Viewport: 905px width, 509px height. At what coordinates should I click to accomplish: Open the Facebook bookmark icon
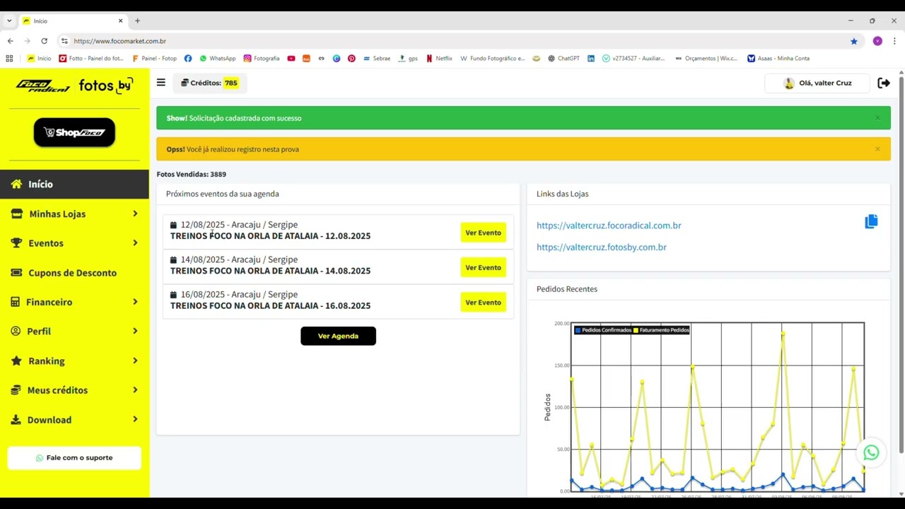pyautogui.click(x=188, y=59)
